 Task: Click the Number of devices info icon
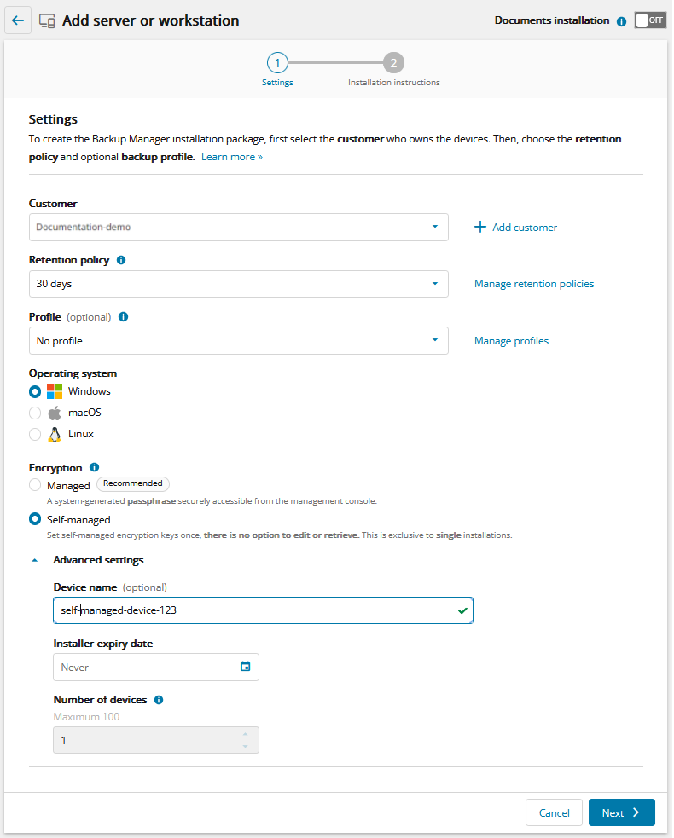(159, 700)
